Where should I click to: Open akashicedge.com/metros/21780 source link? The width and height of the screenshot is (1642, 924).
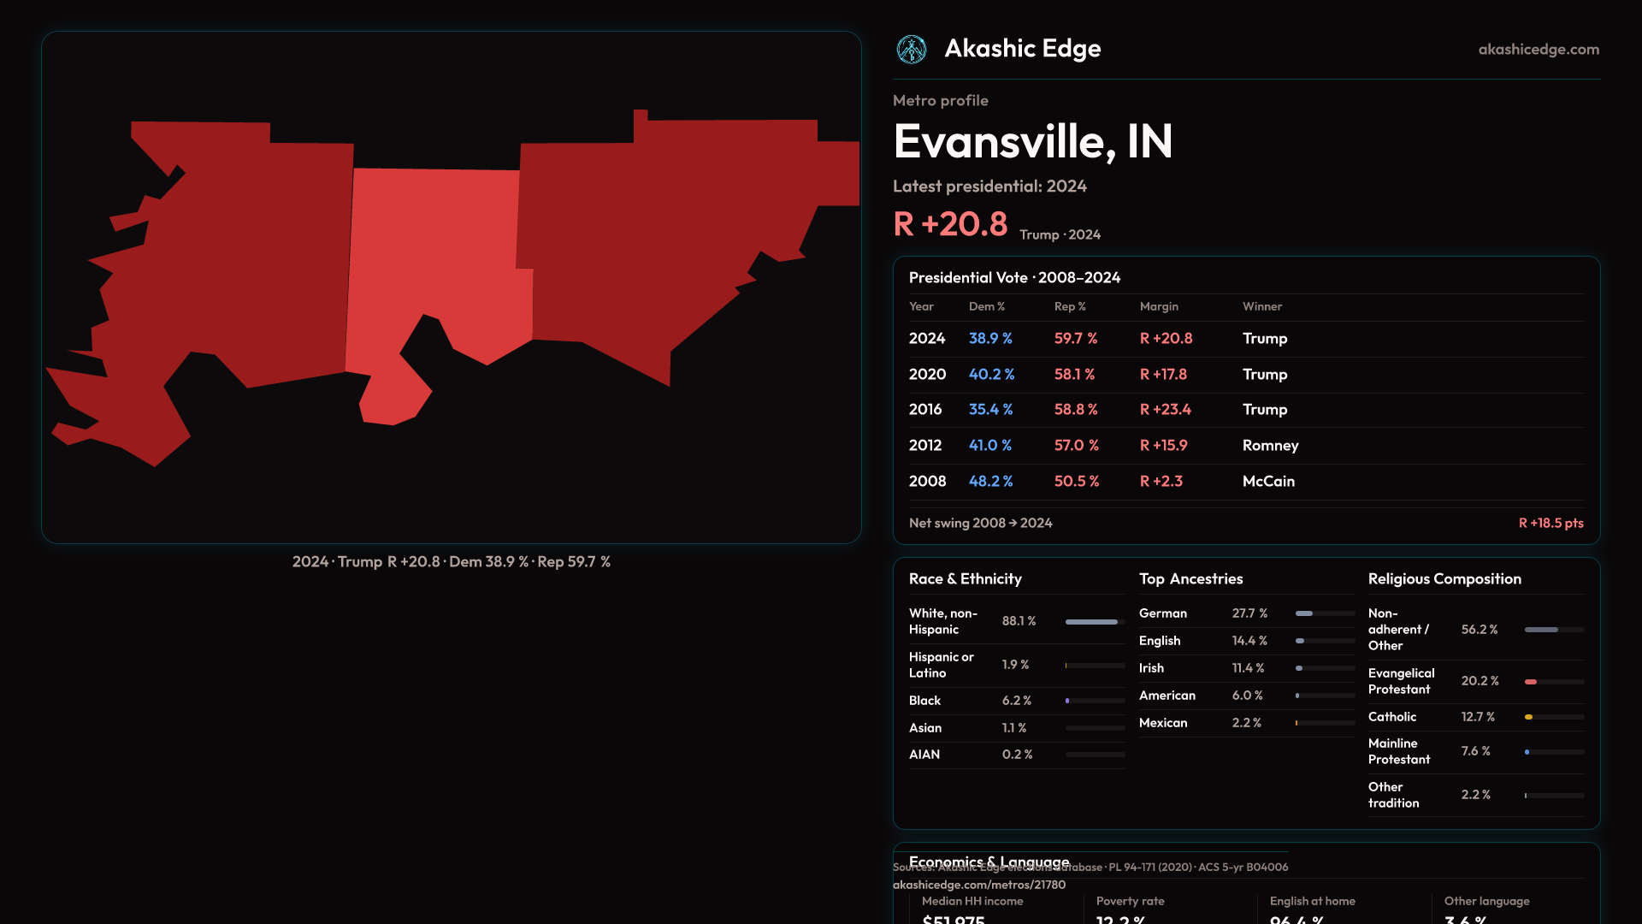pyautogui.click(x=979, y=885)
